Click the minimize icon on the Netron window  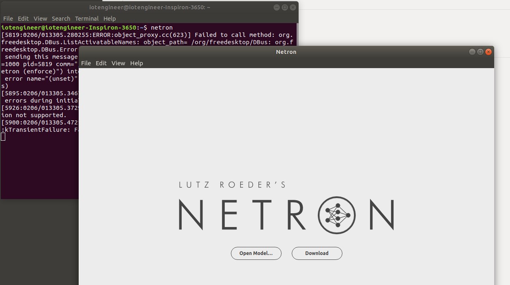472,52
